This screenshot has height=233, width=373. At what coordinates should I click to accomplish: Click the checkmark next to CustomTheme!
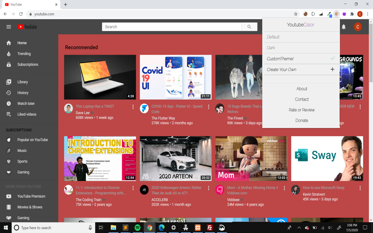click(x=332, y=59)
